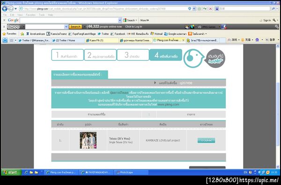This screenshot has width=281, height=185.
Task: Open IMVU Games on the IMVU toolbar
Action: click(x=207, y=27)
